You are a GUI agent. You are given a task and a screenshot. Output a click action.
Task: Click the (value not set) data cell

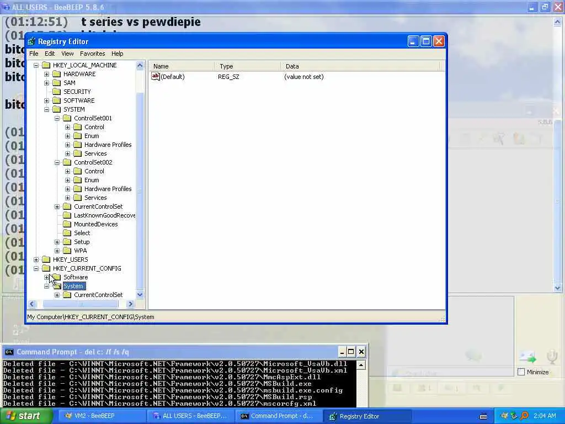coord(304,77)
